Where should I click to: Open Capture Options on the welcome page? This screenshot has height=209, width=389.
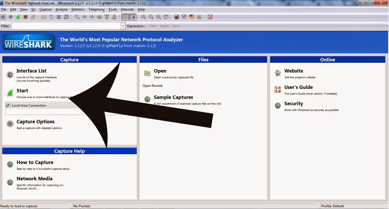point(36,122)
